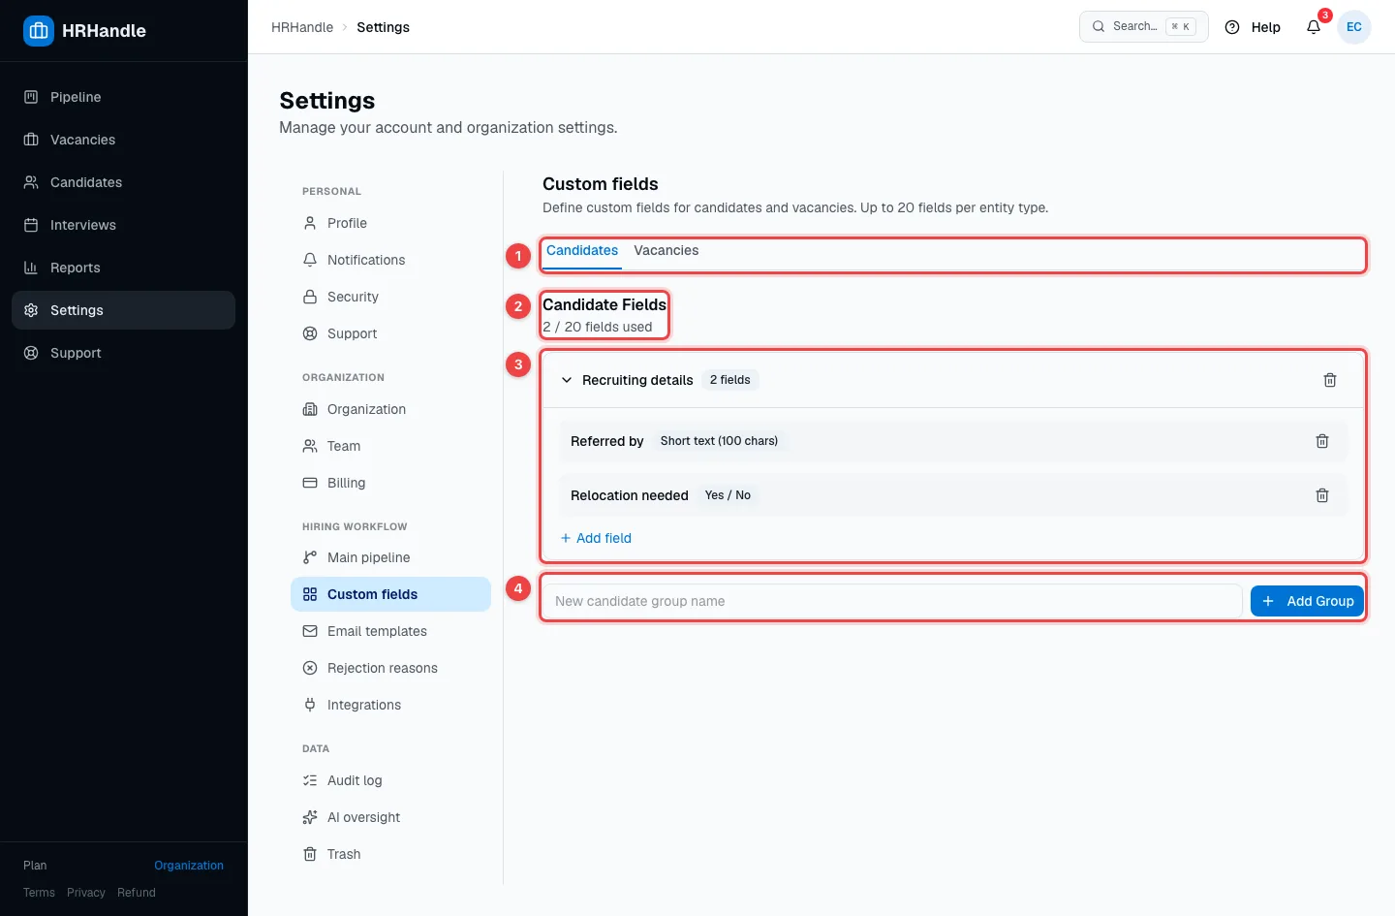The height and width of the screenshot is (916, 1395).
Task: Click the Vacancies briefcase icon
Action: pyautogui.click(x=31, y=140)
